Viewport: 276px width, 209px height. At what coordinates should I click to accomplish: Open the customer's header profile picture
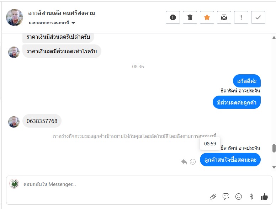pos(15,17)
